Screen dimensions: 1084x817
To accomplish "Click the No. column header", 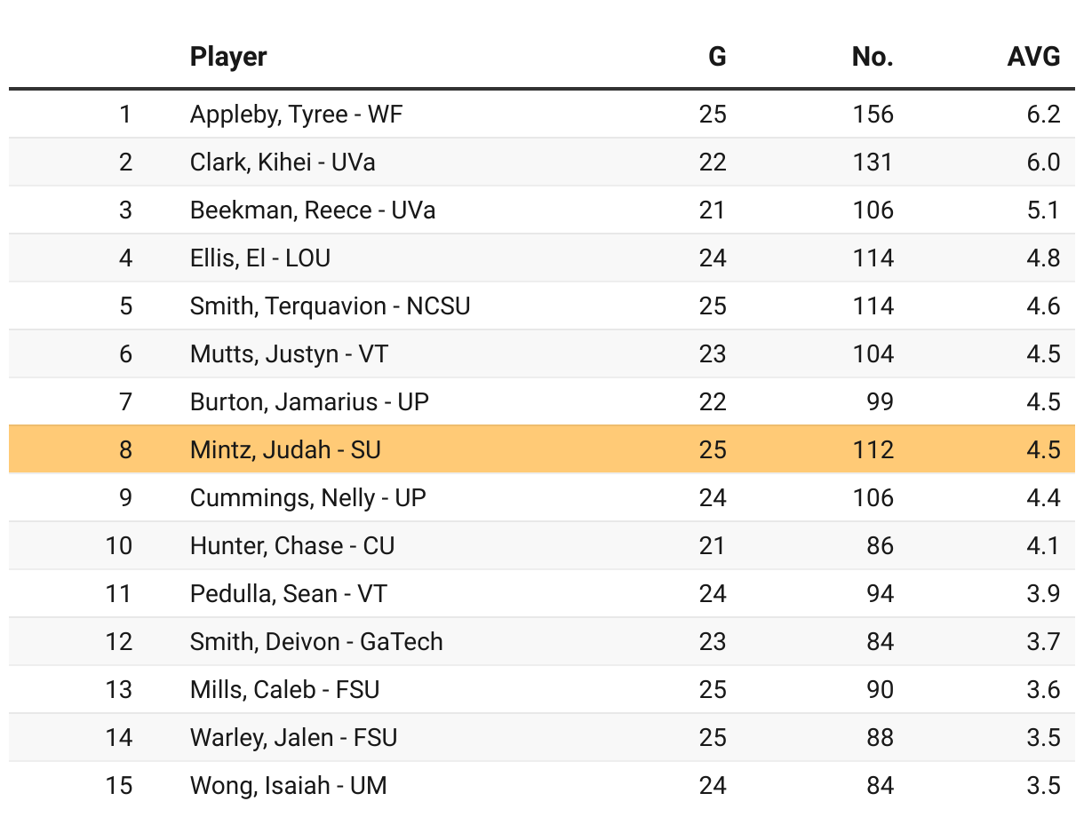I will pos(872,57).
